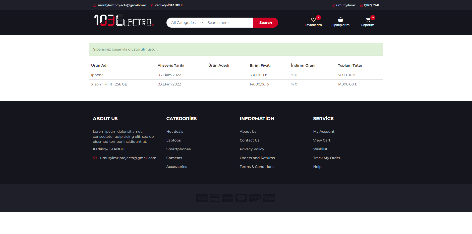Click the Search here input field

(228, 23)
